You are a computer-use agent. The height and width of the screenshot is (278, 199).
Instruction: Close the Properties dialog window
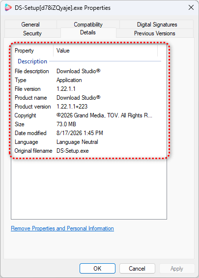[x=191, y=7]
